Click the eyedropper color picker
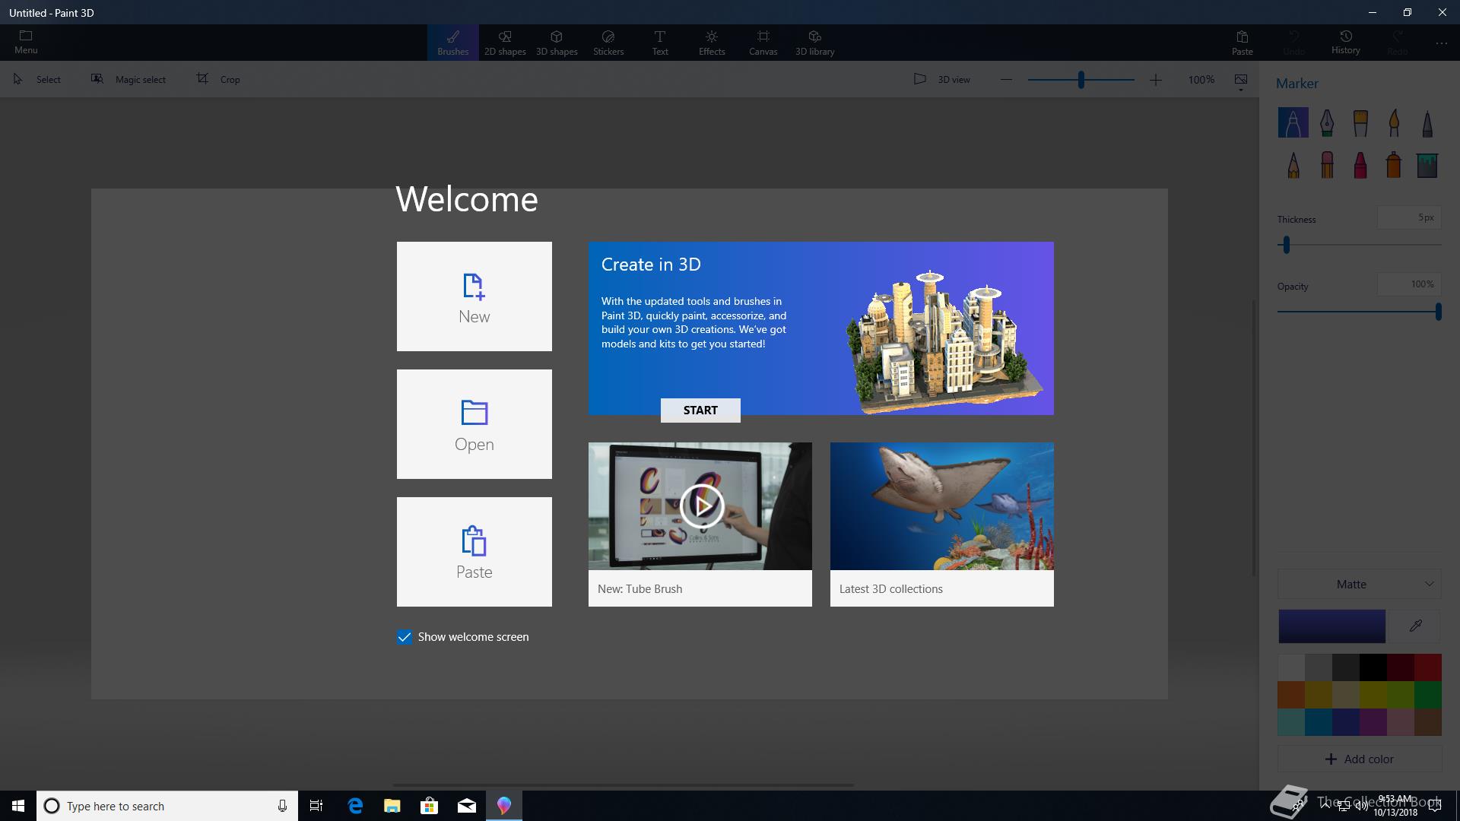Image resolution: width=1460 pixels, height=821 pixels. tap(1415, 626)
